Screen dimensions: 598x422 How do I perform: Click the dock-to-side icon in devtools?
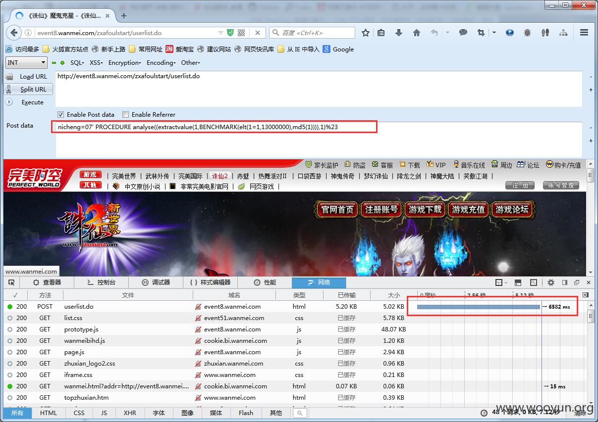click(564, 282)
